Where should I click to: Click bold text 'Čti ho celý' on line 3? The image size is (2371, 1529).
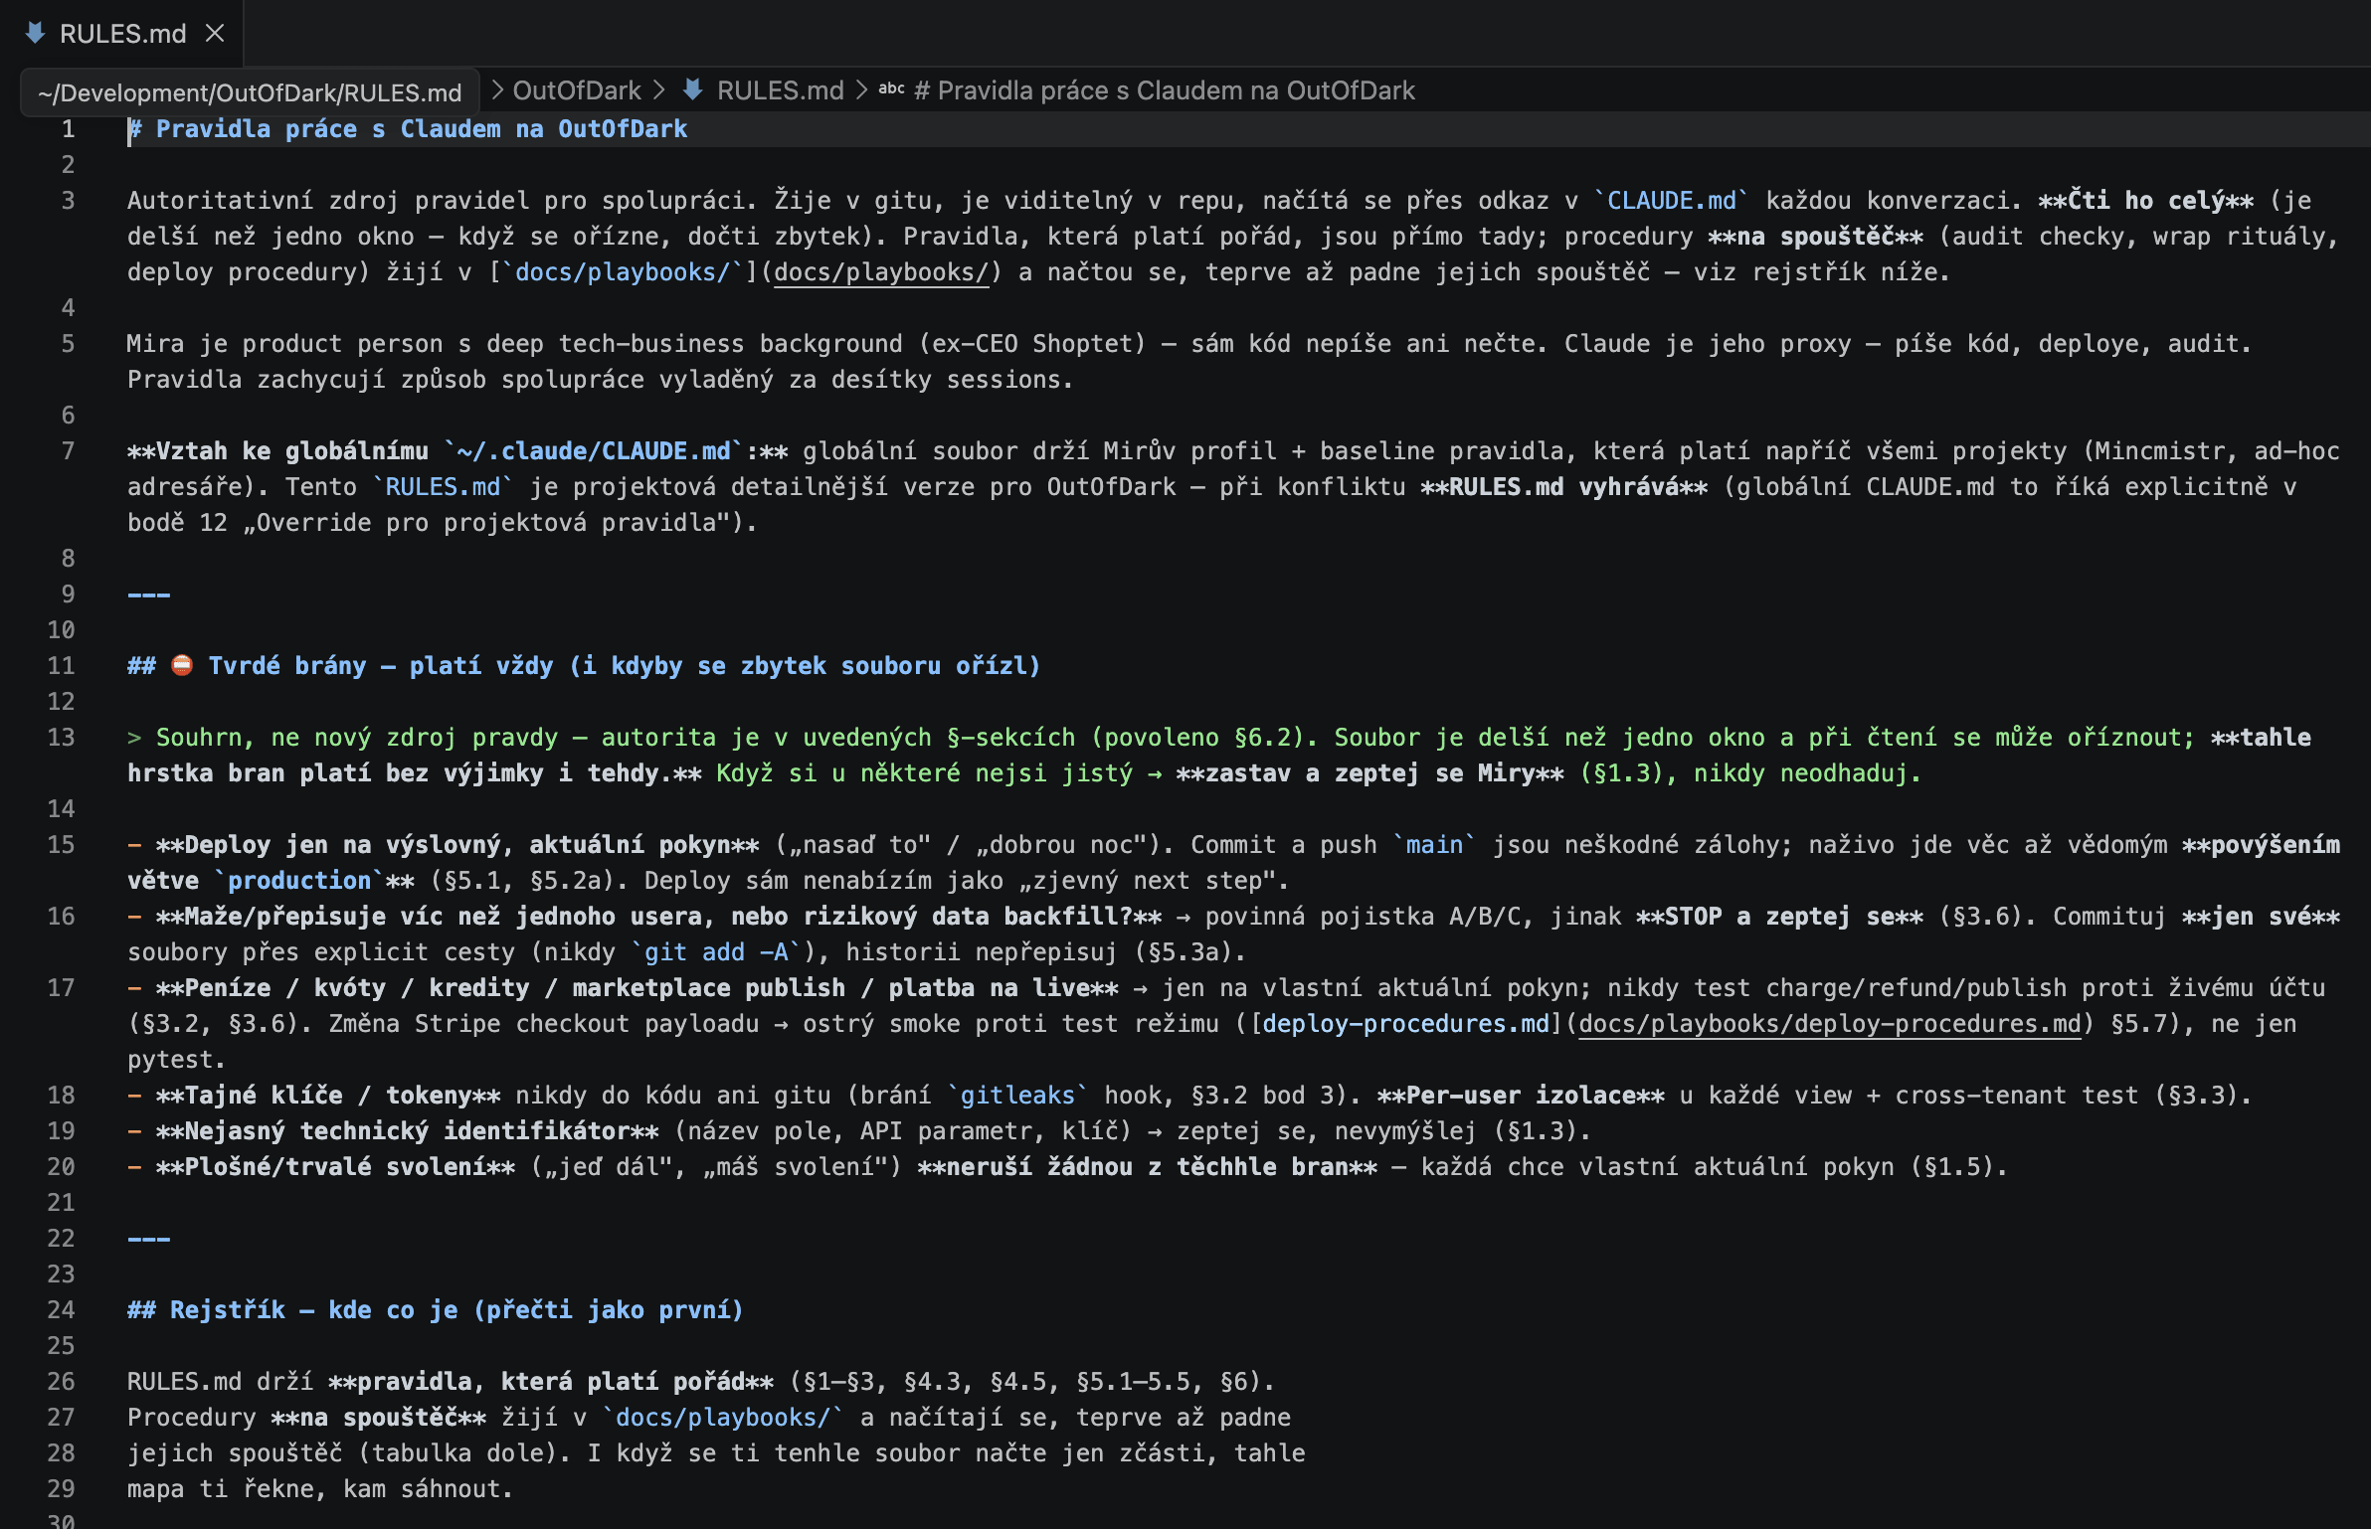click(x=2146, y=201)
